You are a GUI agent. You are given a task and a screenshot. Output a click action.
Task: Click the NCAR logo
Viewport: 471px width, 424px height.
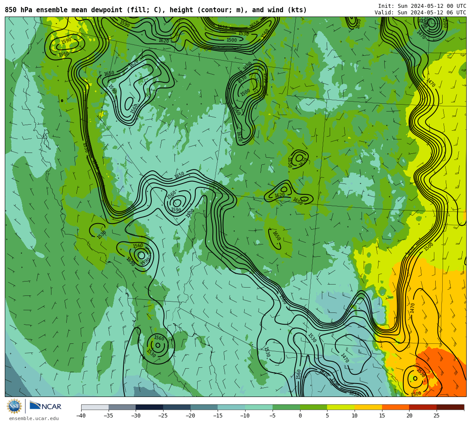pyautogui.click(x=45, y=406)
